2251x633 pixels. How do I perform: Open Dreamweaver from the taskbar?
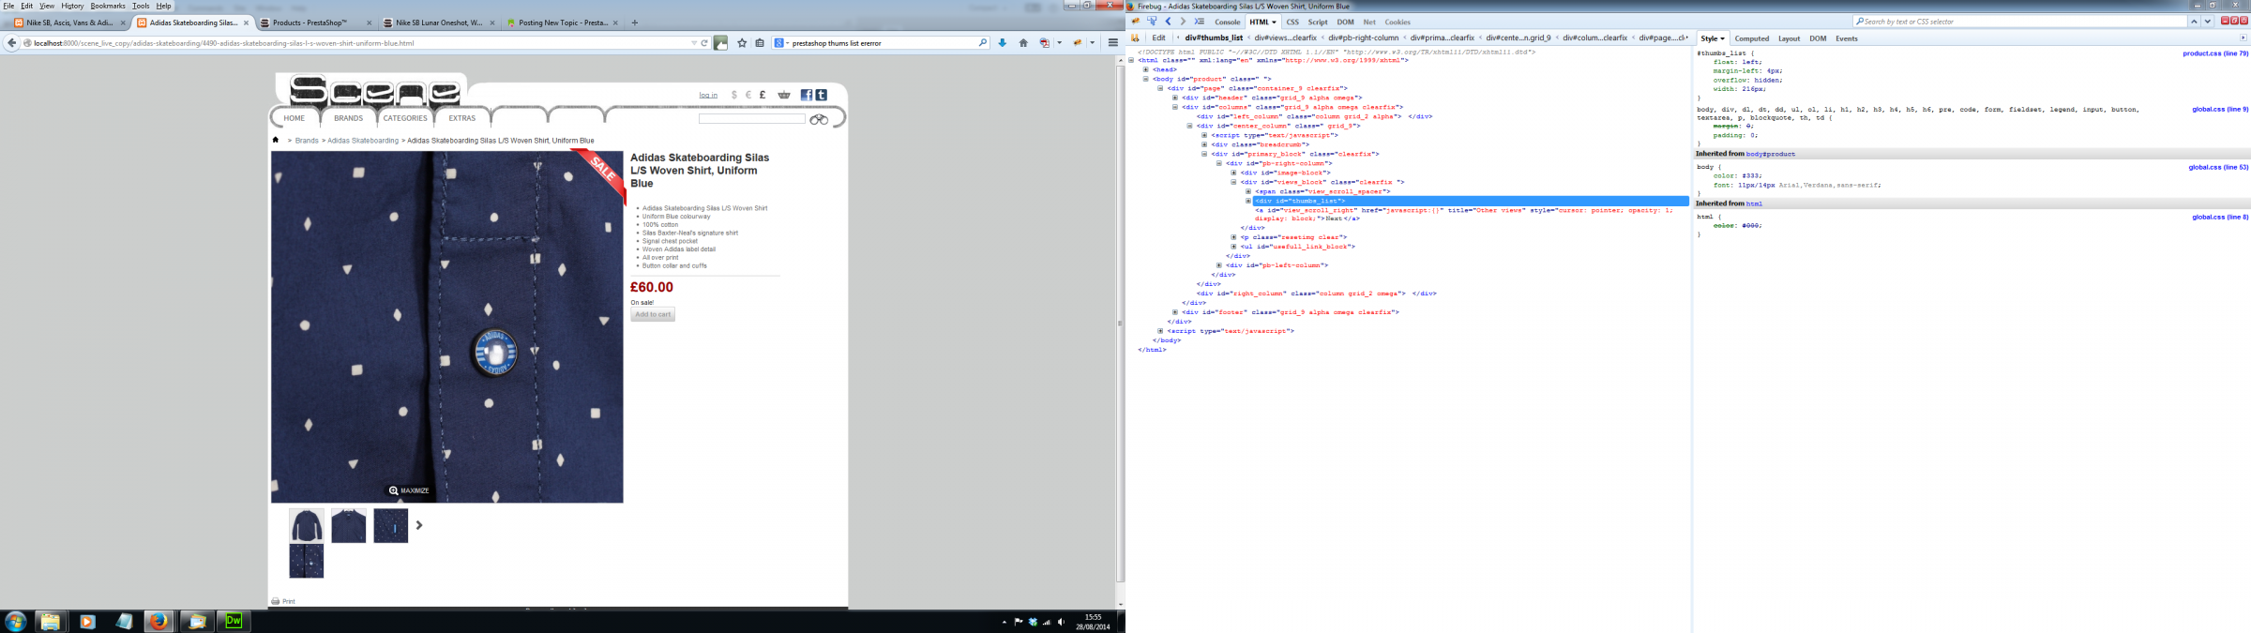coord(233,621)
